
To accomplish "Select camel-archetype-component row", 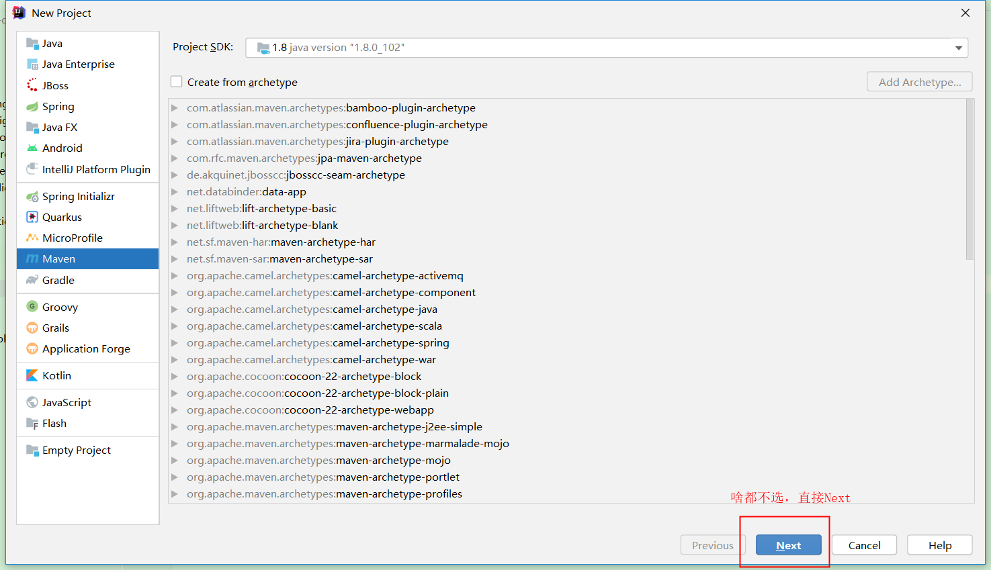I will click(x=566, y=292).
